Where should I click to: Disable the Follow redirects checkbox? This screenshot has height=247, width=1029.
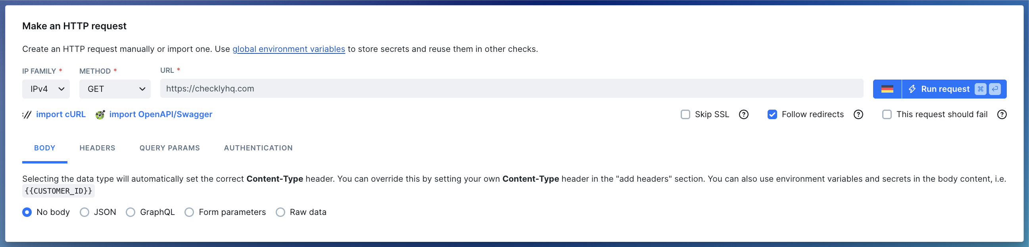(773, 114)
